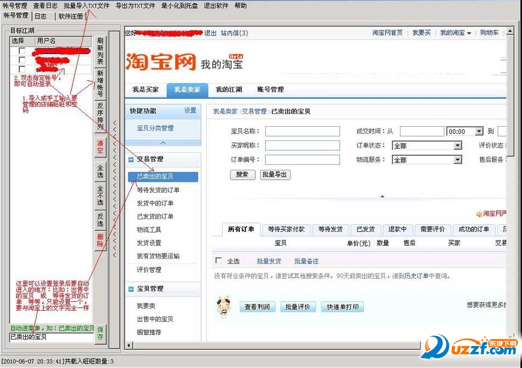Switch to the 日志 tab
The width and height of the screenshot is (522, 368).
pos(41,16)
